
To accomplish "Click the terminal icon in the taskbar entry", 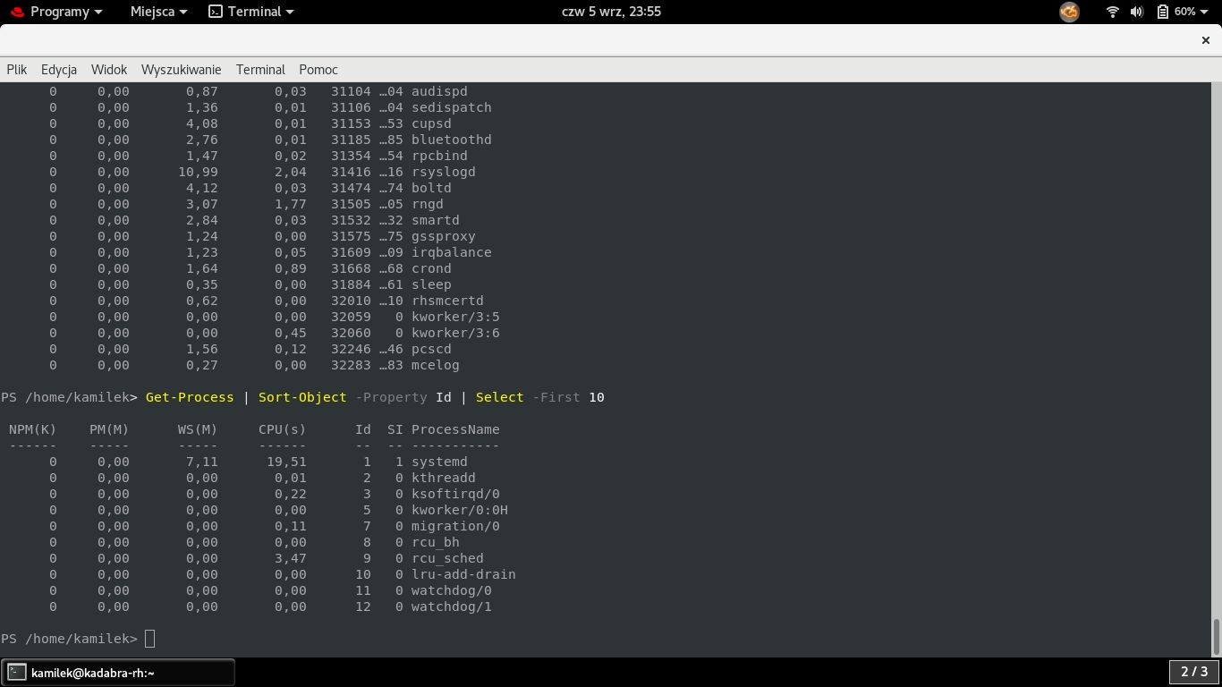I will pyautogui.click(x=17, y=672).
